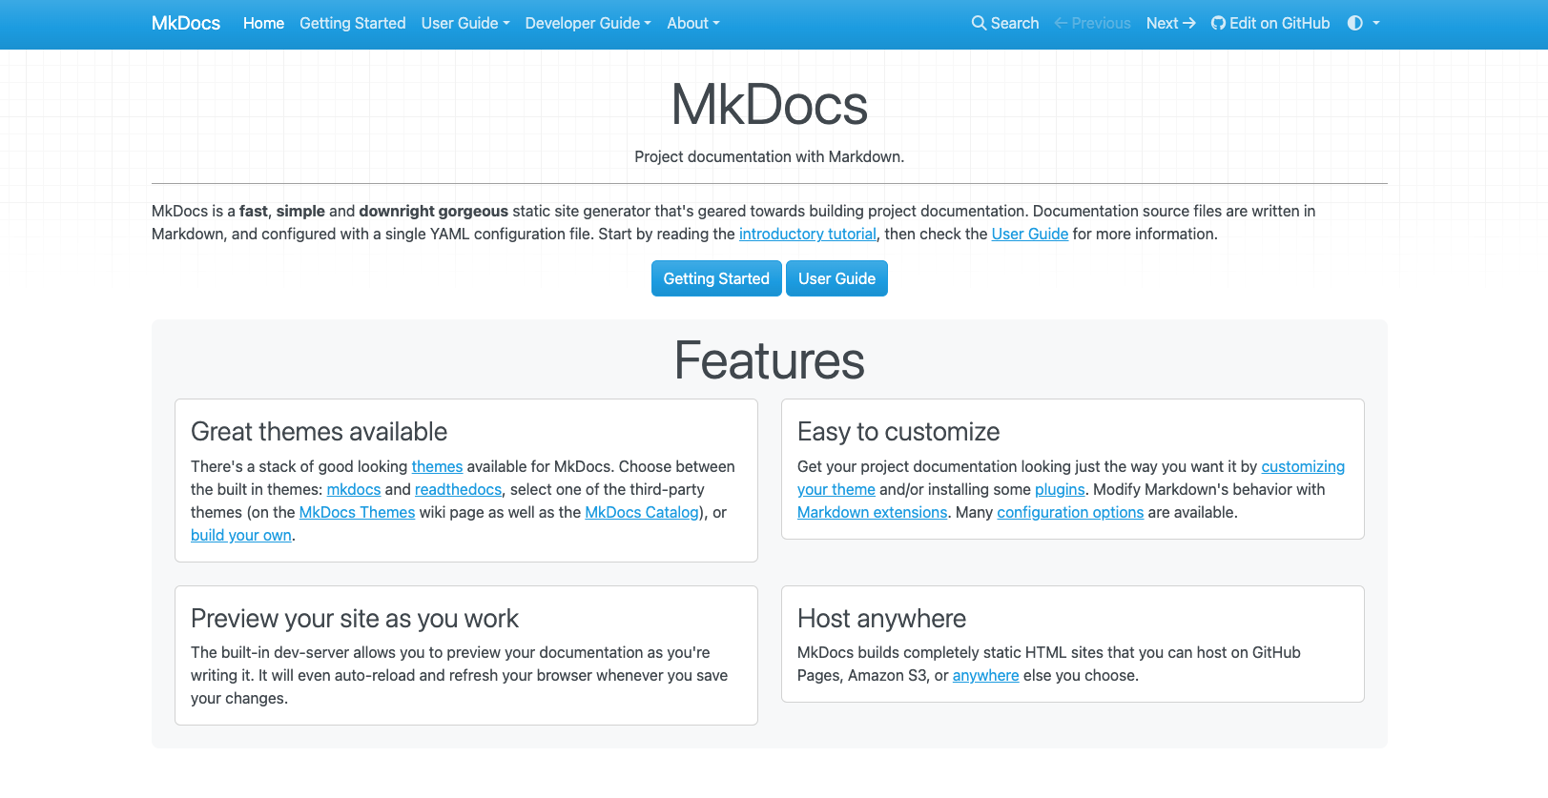The height and width of the screenshot is (798, 1548).
Task: Open the MkDocs Catalog link
Action: [x=641, y=512]
